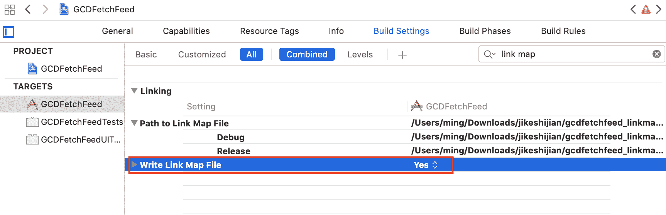Click the link map search field
Image resolution: width=666 pixels, height=215 pixels.
click(571, 54)
